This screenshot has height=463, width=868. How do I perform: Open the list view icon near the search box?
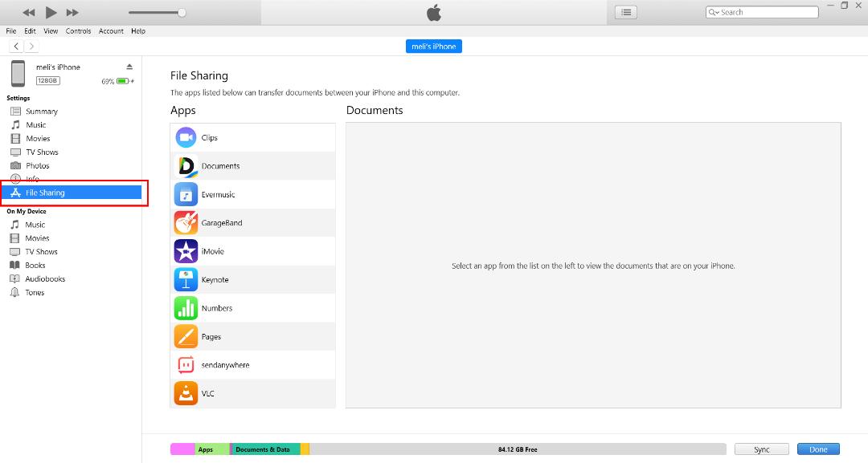tap(626, 12)
